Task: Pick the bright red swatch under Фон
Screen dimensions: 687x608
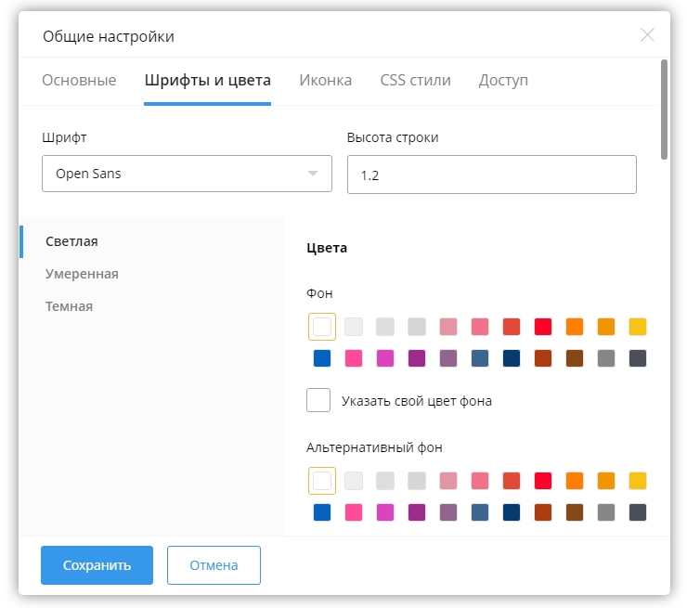Action: click(x=543, y=327)
